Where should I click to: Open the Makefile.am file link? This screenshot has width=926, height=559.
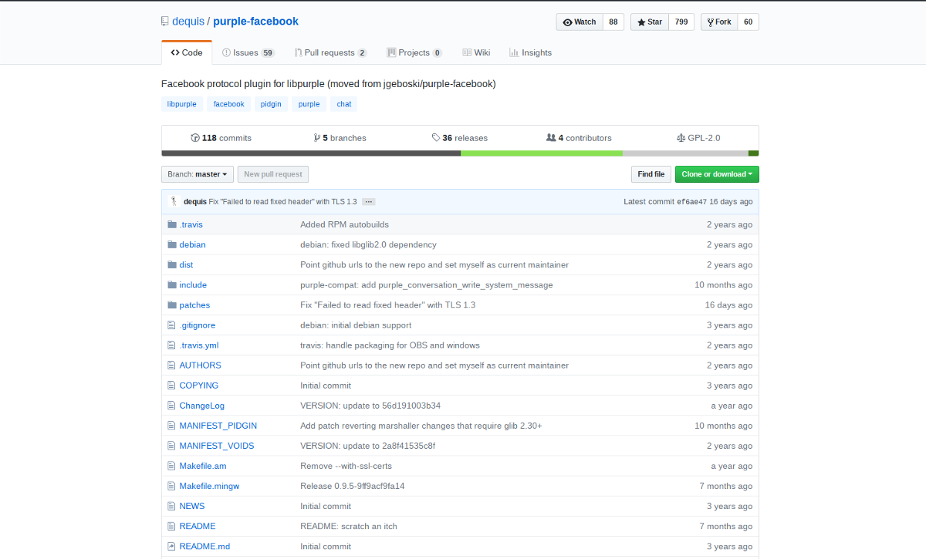203,466
